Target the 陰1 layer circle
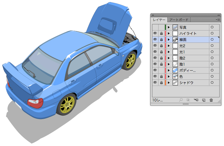 point(212,64)
